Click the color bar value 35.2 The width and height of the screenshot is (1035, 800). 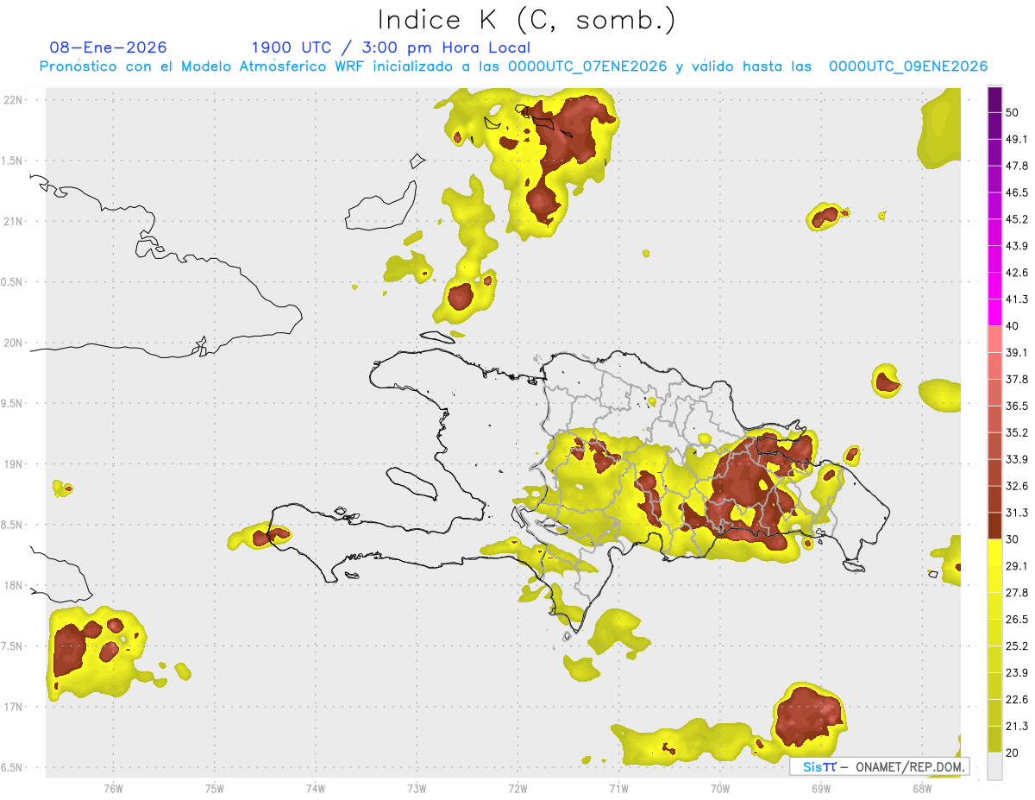coord(1017,432)
